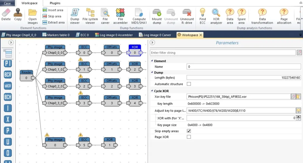The image size is (303, 163).
Task: Click the Extract area button
Action: tap(54, 23)
